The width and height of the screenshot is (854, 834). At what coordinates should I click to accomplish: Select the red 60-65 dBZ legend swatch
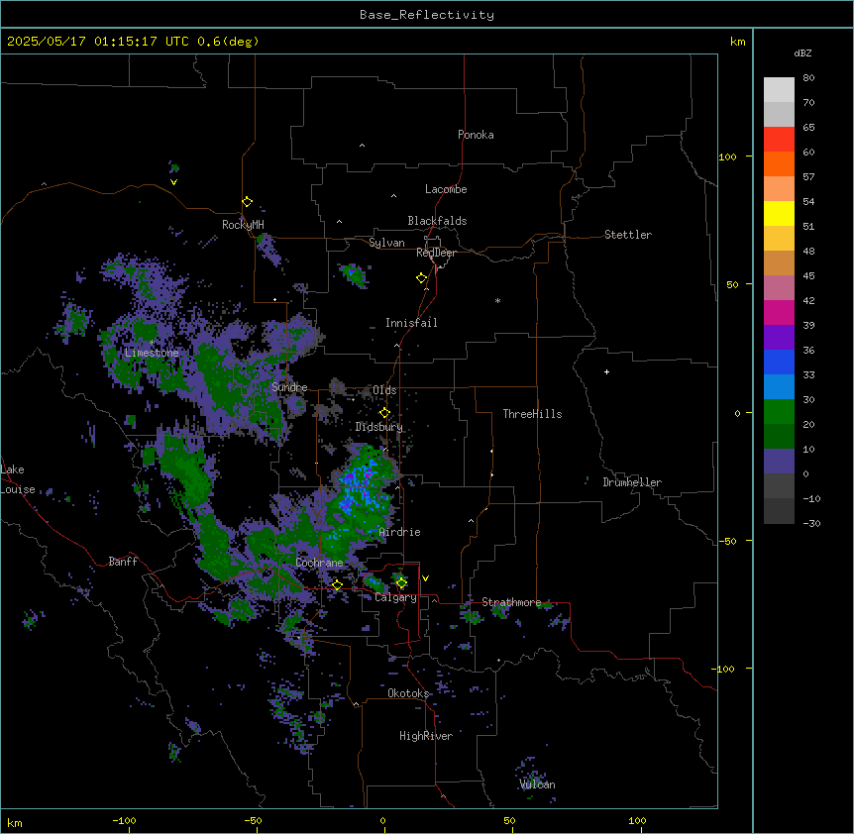pos(779,140)
